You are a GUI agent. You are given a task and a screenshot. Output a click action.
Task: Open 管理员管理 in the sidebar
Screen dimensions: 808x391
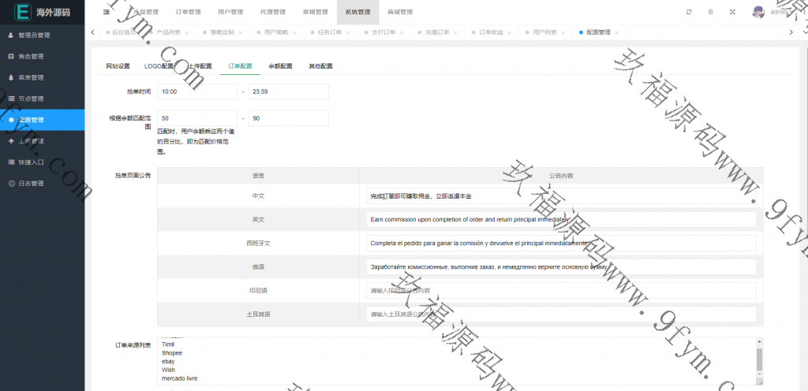[x=34, y=35]
